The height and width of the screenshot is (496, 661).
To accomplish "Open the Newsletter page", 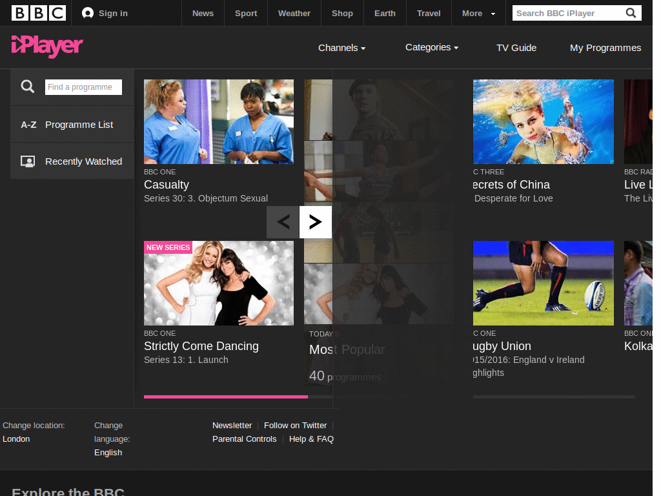I will pyautogui.click(x=232, y=425).
